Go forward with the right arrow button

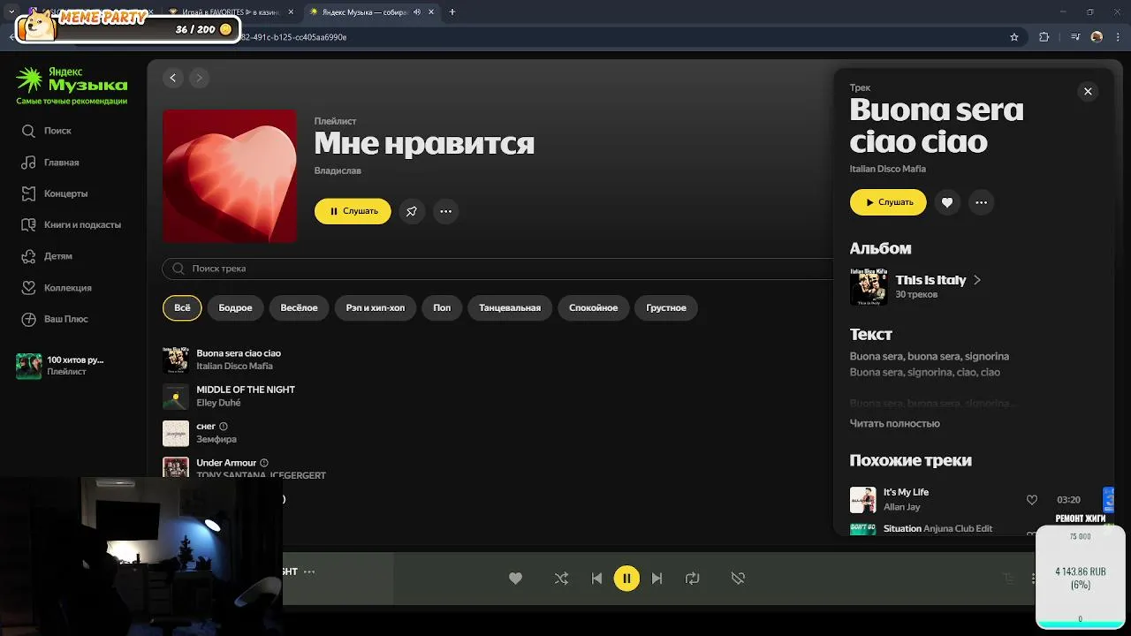pyautogui.click(x=199, y=78)
